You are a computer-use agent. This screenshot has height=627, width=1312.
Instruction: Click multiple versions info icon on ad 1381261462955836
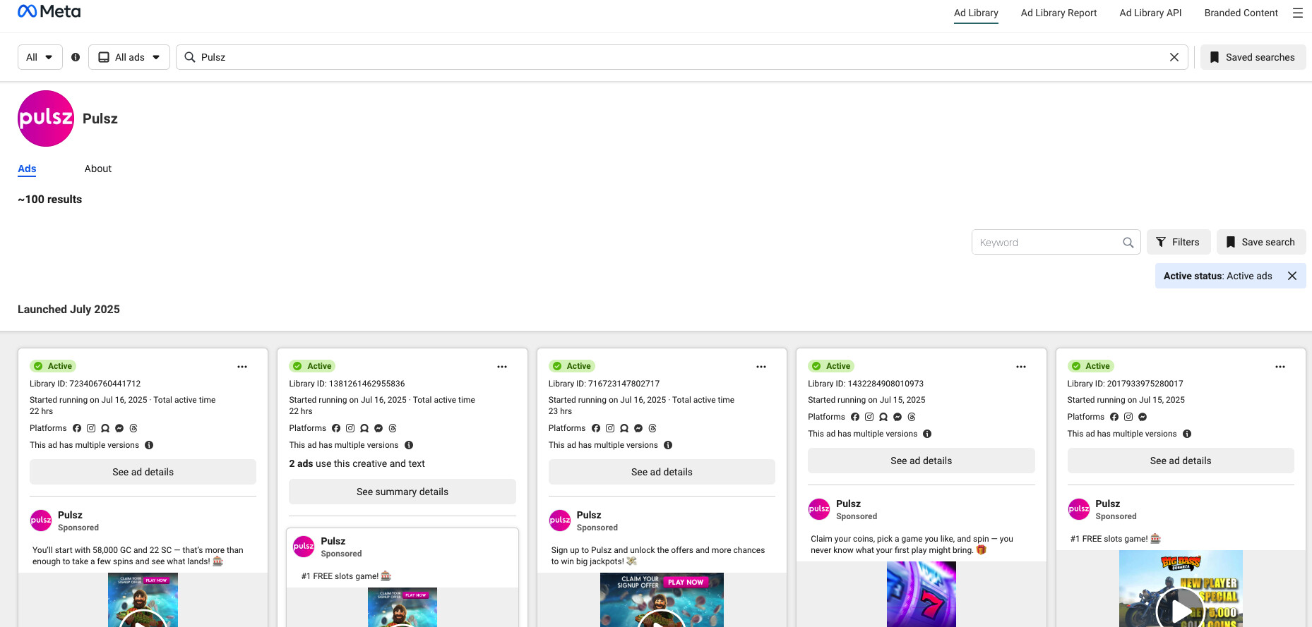(409, 445)
